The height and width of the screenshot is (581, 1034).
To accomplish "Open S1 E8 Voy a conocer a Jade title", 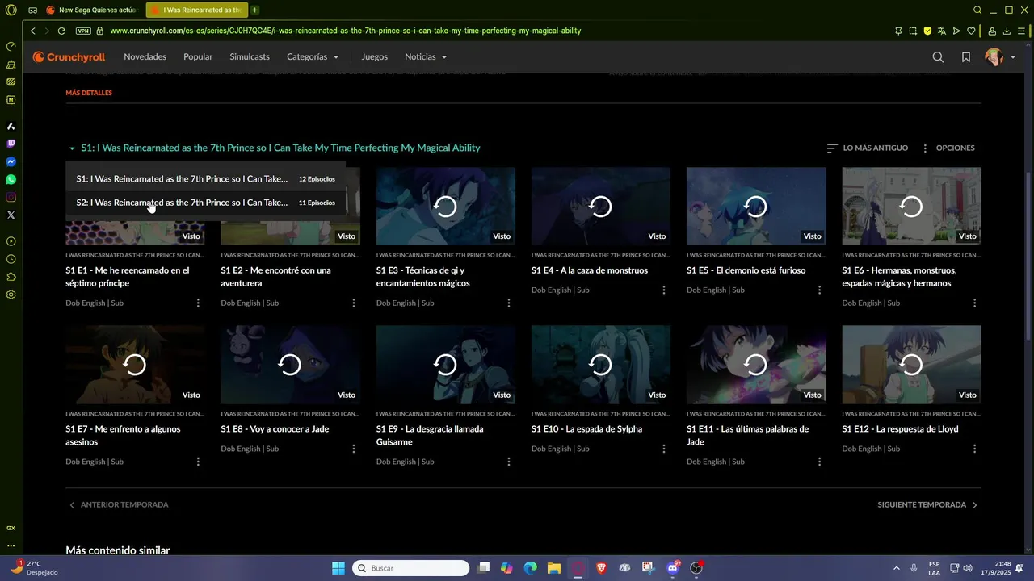I will click(x=275, y=429).
